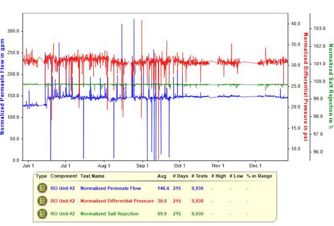The image size is (334, 226).
Task: Click the Test Name column header
Action: 92,176
